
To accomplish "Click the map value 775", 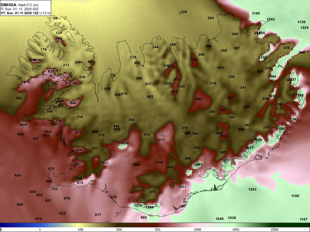I will [59, 39].
